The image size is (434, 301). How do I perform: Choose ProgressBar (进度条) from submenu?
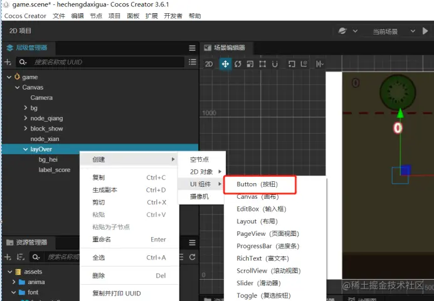pyautogui.click(x=268, y=246)
